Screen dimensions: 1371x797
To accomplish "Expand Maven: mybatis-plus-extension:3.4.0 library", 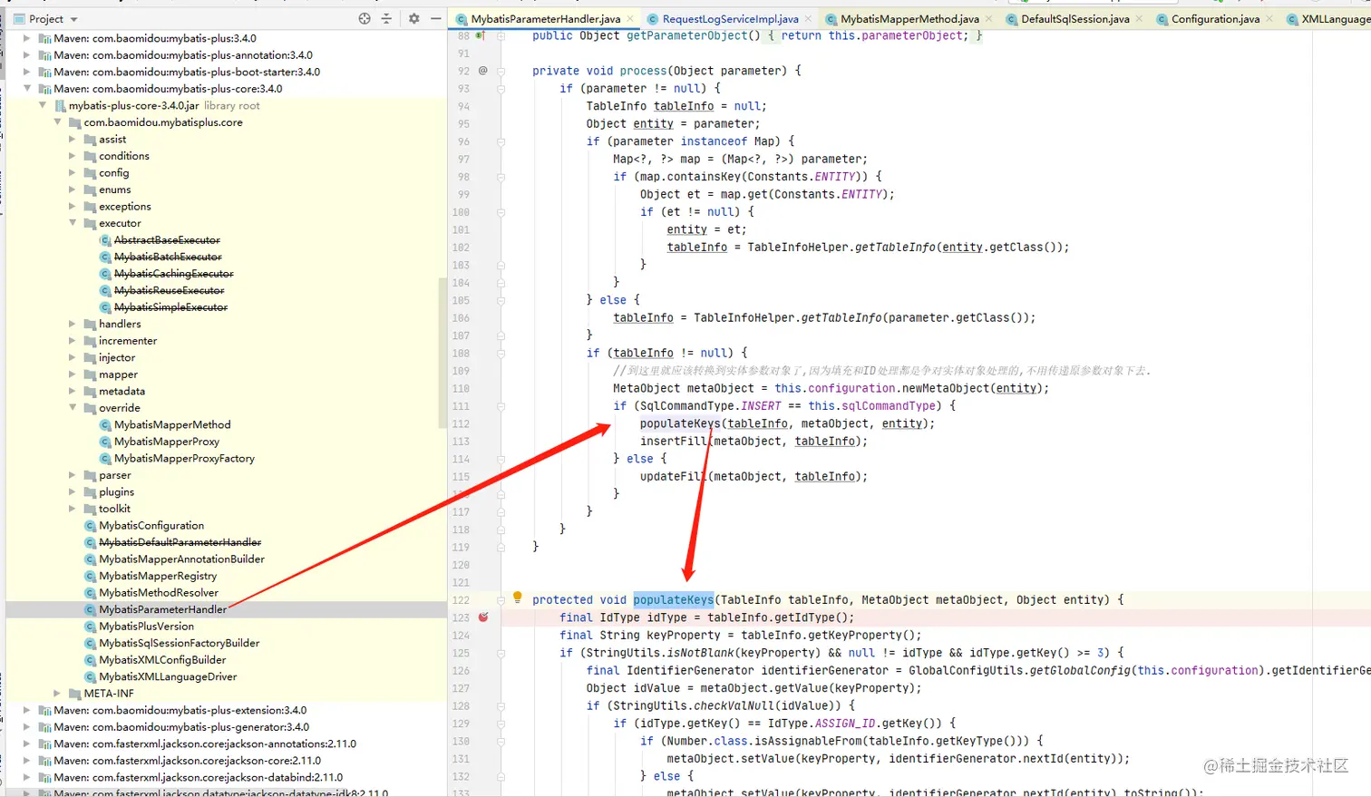I will [x=27, y=710].
